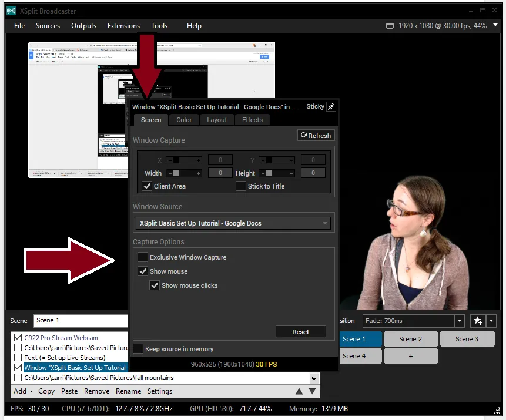Click the Y slider minus icon
This screenshot has height=420, width=506.
(x=263, y=160)
